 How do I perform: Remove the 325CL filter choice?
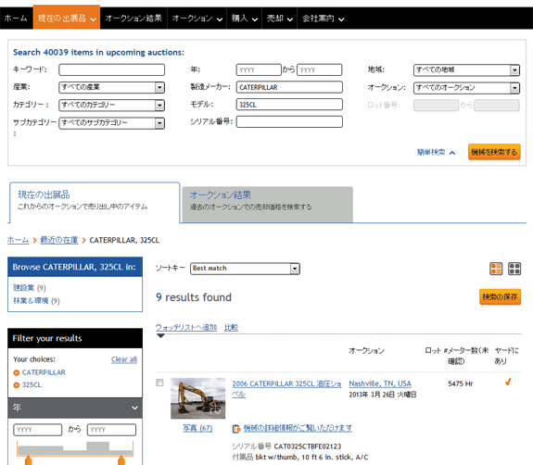coord(17,385)
